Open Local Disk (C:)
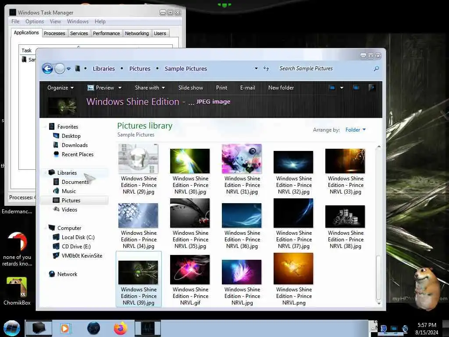The height and width of the screenshot is (337, 449). [78, 237]
